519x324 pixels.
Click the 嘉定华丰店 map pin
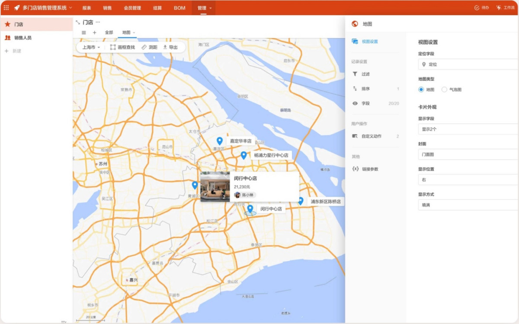pyautogui.click(x=220, y=141)
